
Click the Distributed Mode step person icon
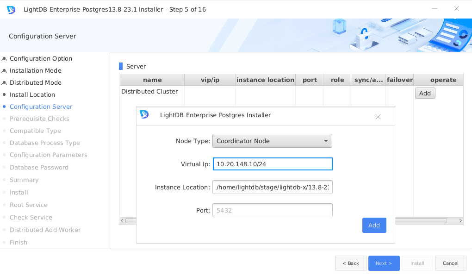(4, 83)
